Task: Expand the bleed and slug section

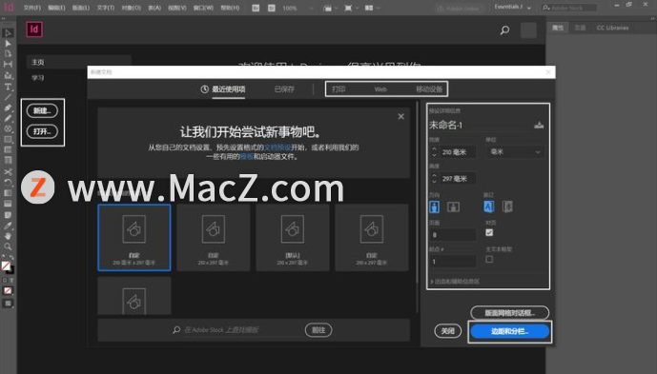Action: click(455, 282)
